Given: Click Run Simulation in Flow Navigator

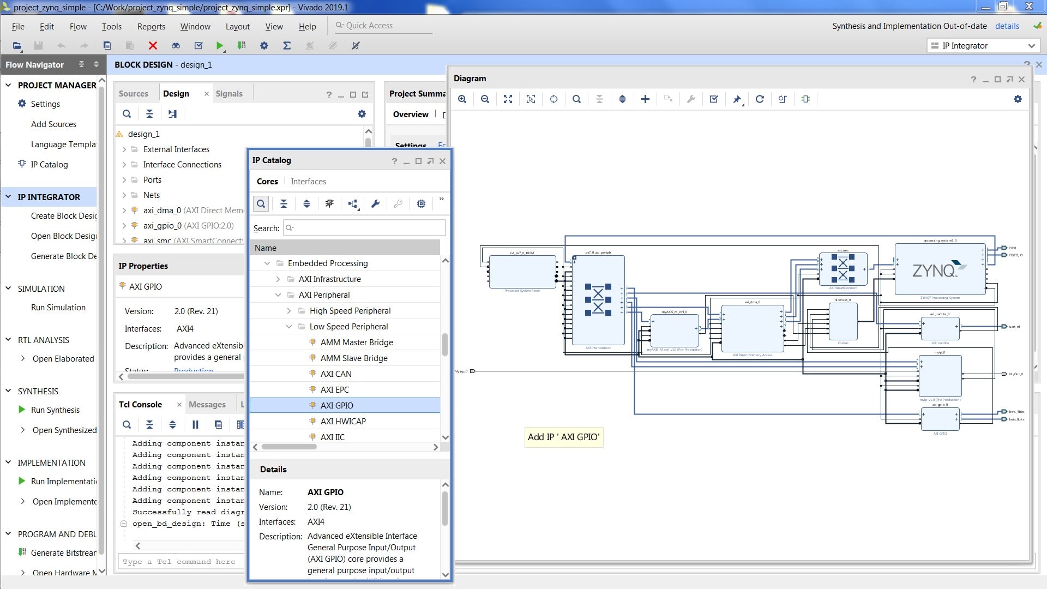Looking at the screenshot, I should 58,308.
